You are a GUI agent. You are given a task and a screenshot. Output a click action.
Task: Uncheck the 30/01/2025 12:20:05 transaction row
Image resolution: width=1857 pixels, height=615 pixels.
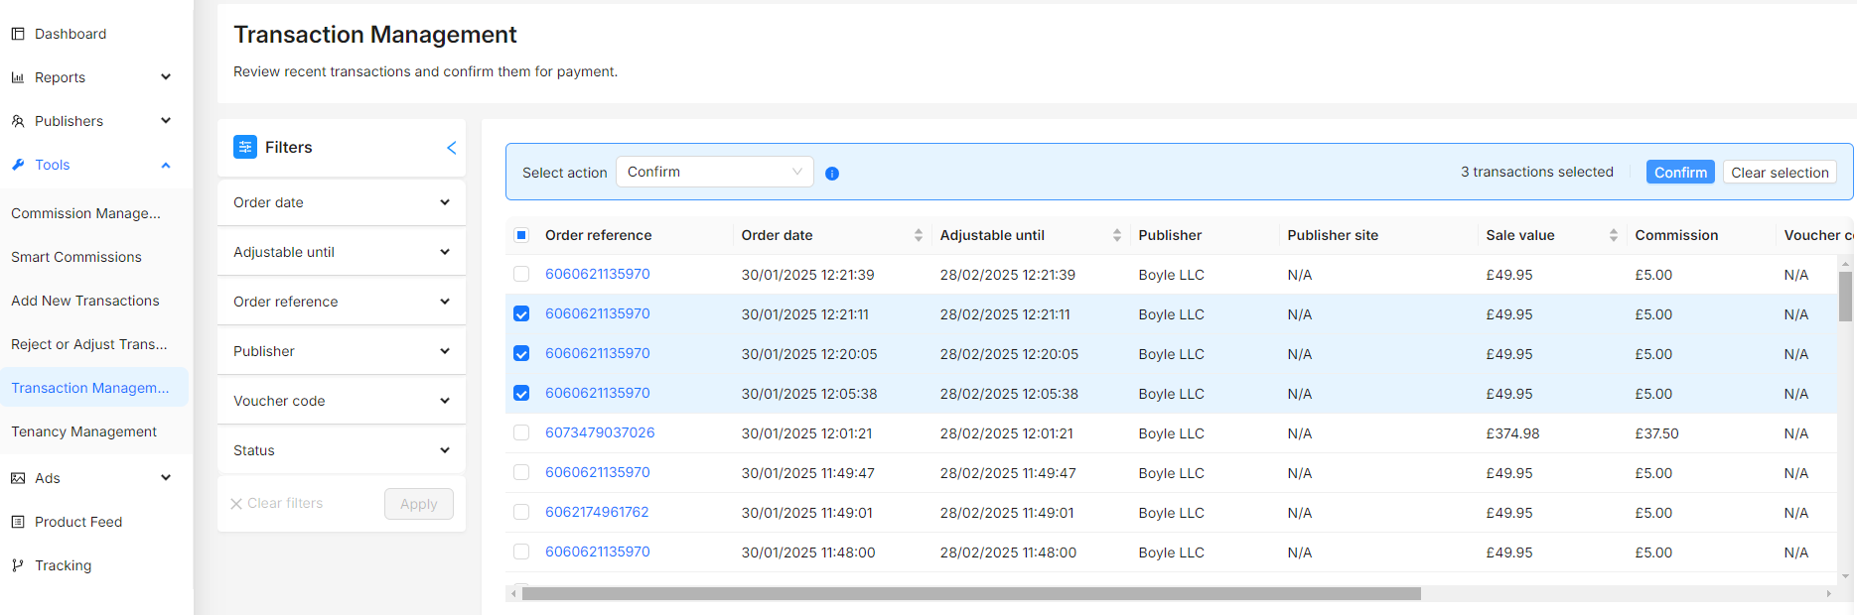(521, 354)
